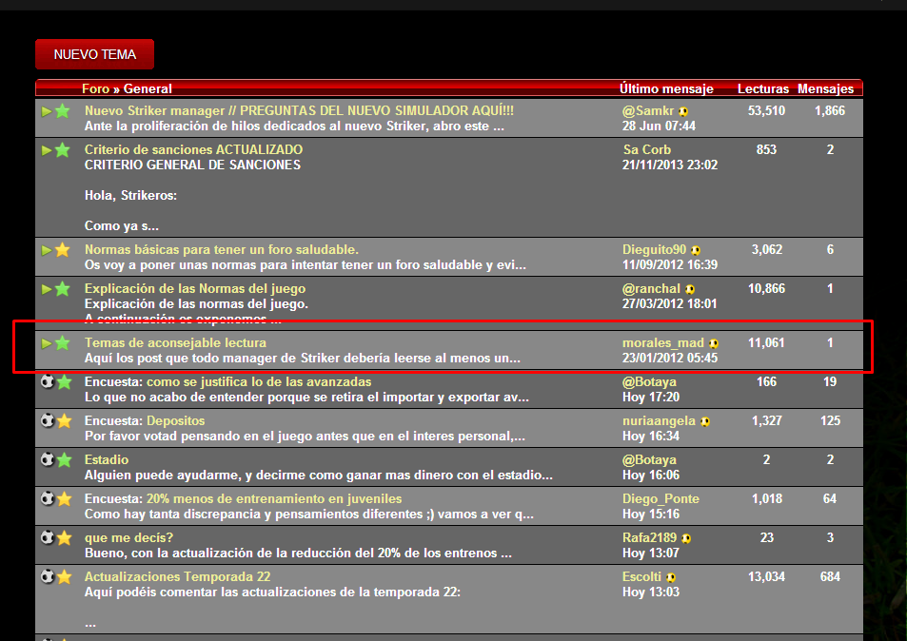Click ball badge next to @ranchal

point(690,289)
